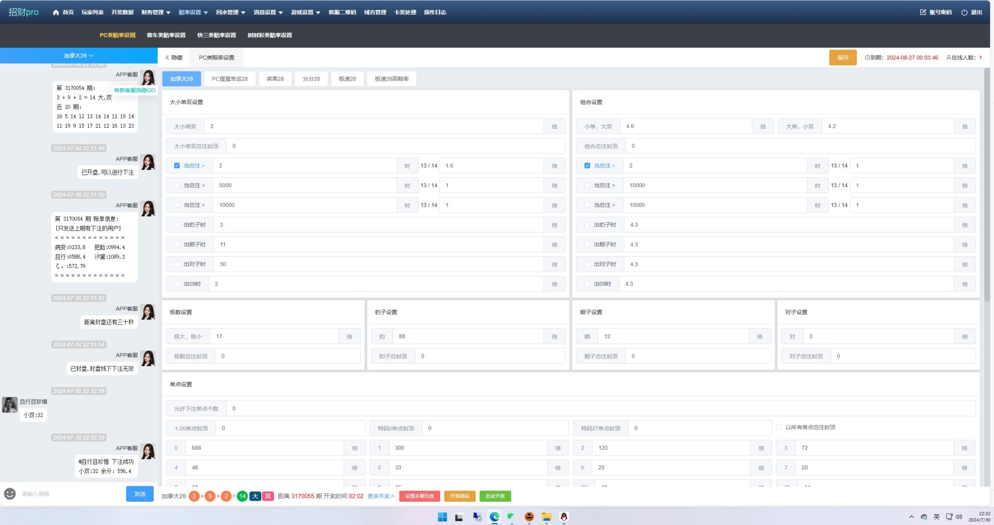The width and height of the screenshot is (994, 525).
Task: Open the 赛车类赔率设置 submenu item
Action: [x=166, y=35]
